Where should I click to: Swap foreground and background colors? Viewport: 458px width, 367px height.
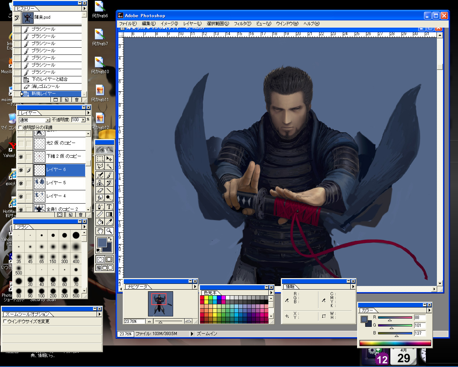click(110, 239)
